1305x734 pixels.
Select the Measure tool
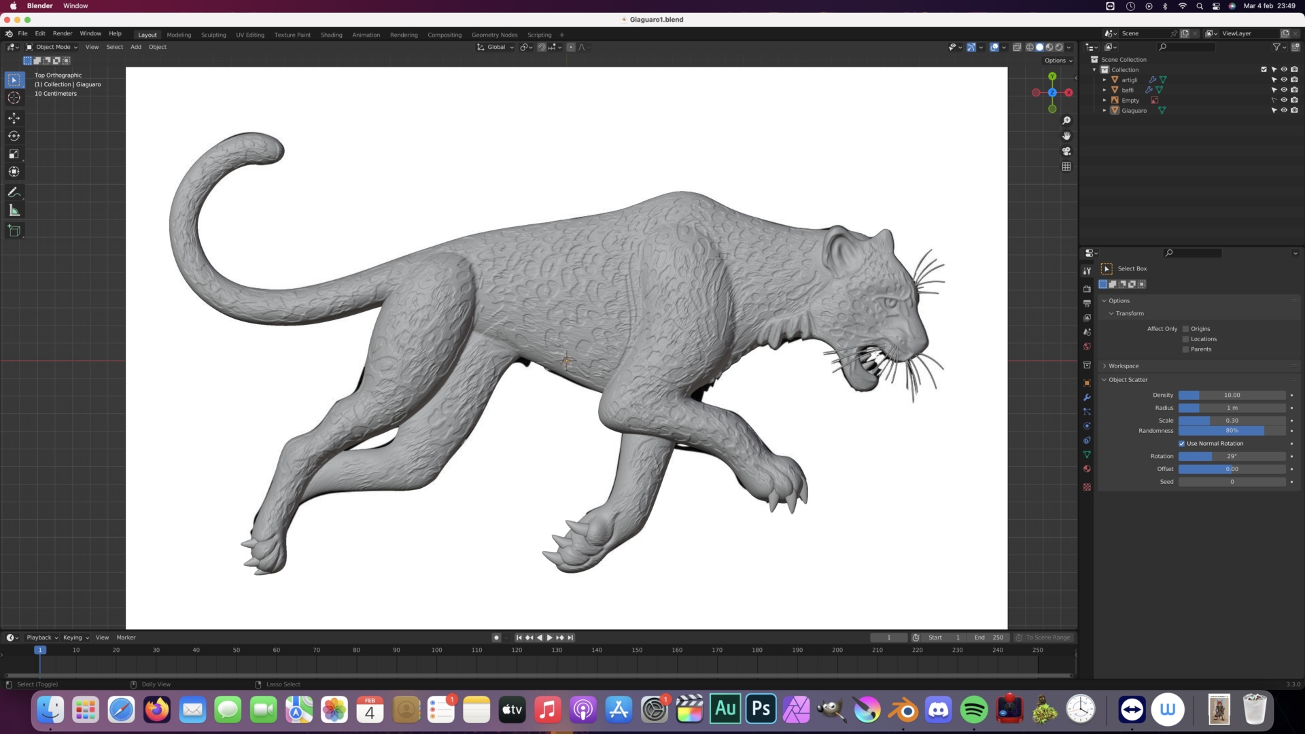(14, 210)
